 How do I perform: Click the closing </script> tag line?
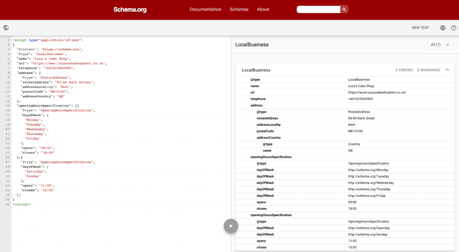coord(22,204)
